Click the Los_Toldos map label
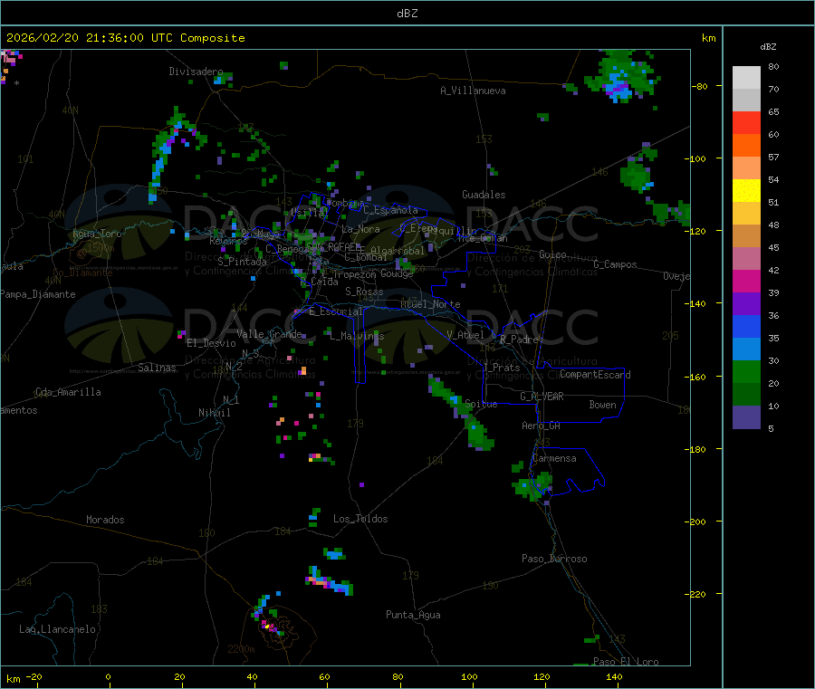Viewport: 815px width, 689px height. [360, 519]
